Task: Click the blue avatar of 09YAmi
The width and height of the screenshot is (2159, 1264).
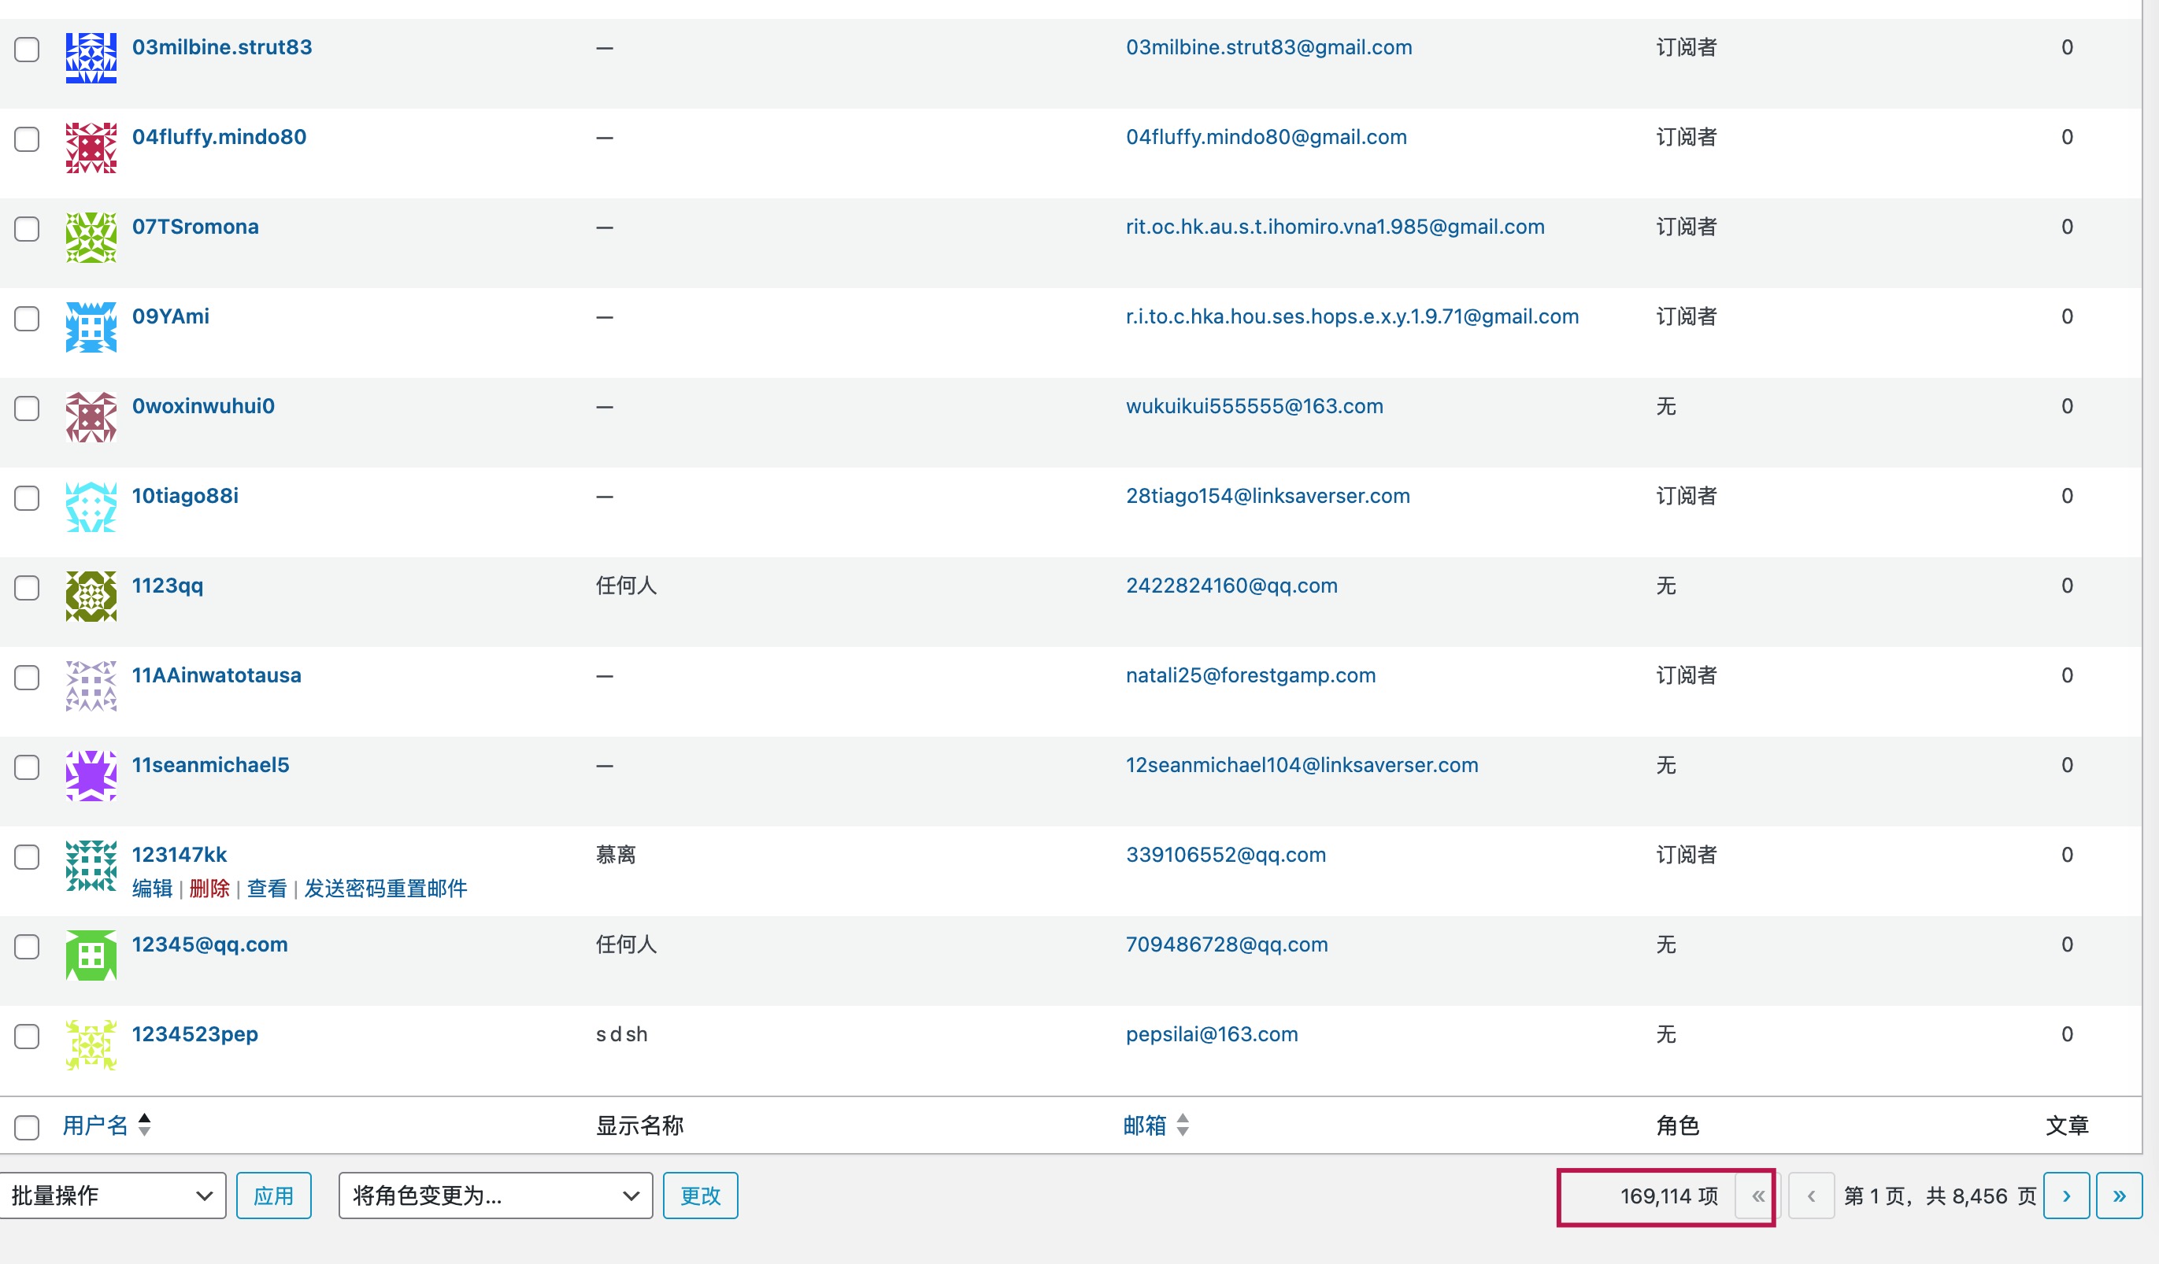Action: coord(91,327)
